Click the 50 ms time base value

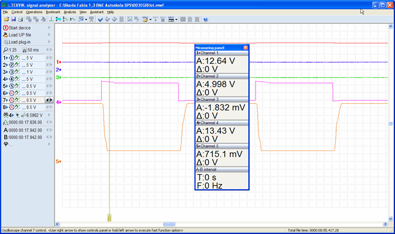point(33,50)
